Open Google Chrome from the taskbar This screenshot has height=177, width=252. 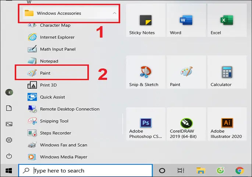coord(240,170)
